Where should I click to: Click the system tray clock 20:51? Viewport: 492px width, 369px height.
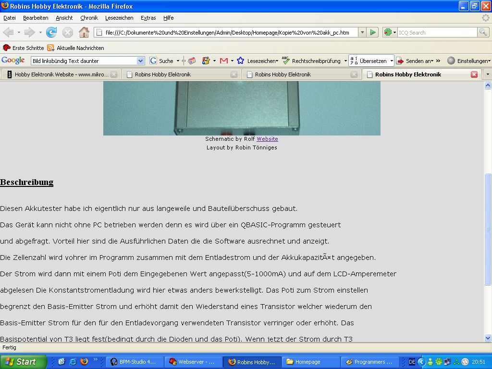click(x=479, y=362)
